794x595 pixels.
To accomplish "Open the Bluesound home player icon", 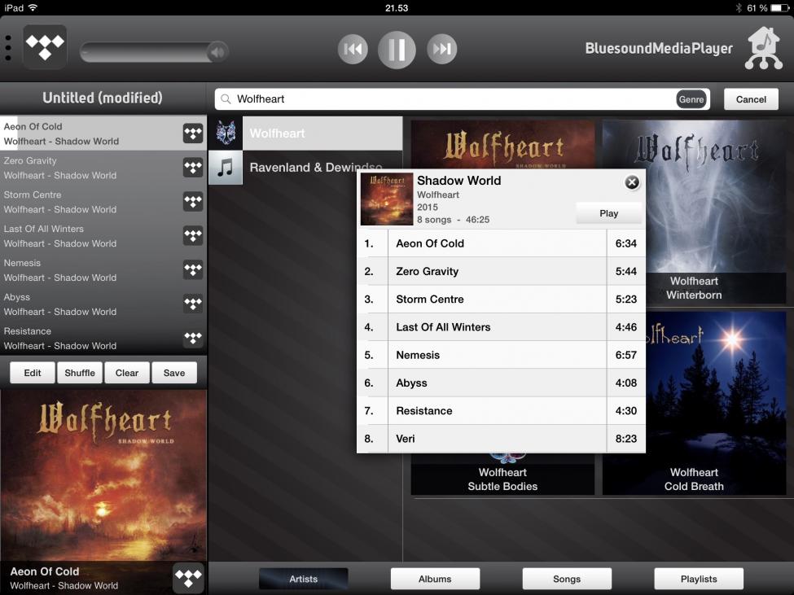I will (x=764, y=48).
